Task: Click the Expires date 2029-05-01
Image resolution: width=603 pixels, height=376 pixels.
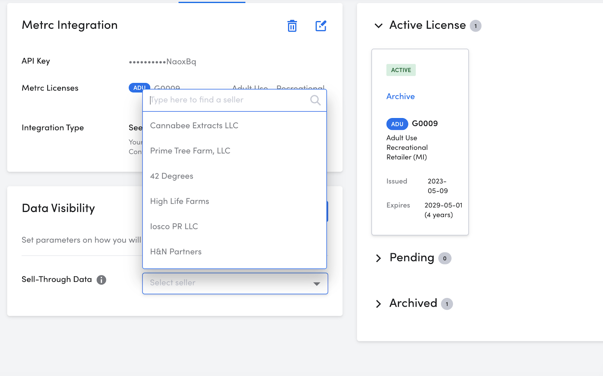Action: (443, 206)
